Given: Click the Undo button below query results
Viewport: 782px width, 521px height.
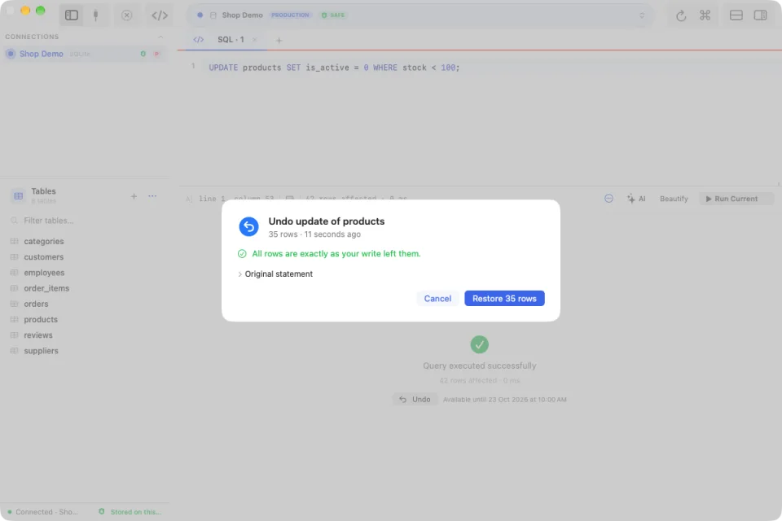Looking at the screenshot, I should coord(415,400).
